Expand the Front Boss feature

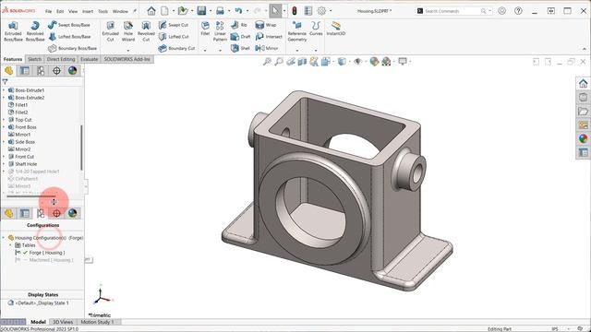coord(4,127)
